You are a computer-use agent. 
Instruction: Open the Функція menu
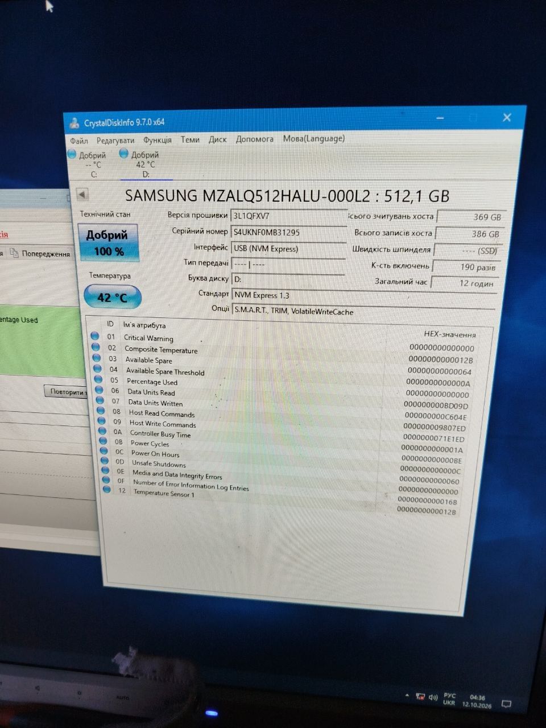(x=158, y=139)
